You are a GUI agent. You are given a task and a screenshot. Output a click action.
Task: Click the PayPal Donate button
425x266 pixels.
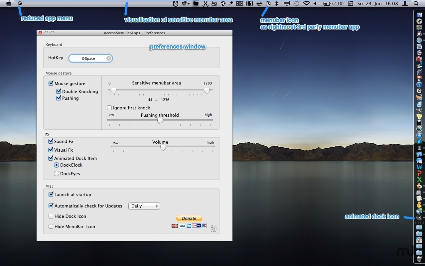coord(189,218)
